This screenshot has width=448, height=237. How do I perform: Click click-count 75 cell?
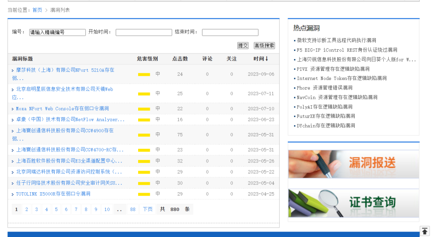[180, 135]
